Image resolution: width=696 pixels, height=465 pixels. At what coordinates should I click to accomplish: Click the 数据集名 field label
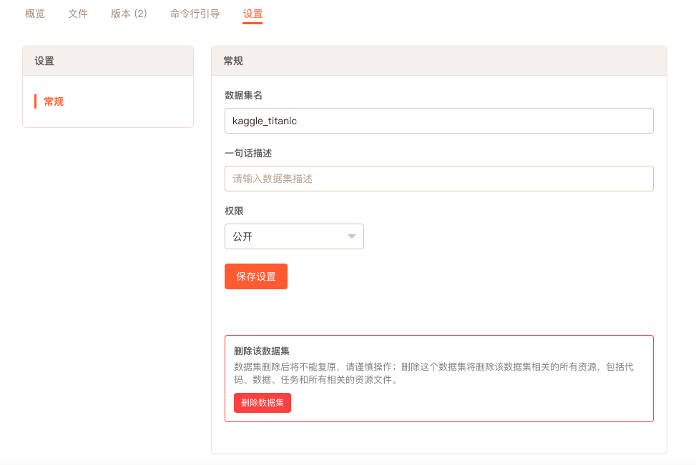click(x=243, y=95)
